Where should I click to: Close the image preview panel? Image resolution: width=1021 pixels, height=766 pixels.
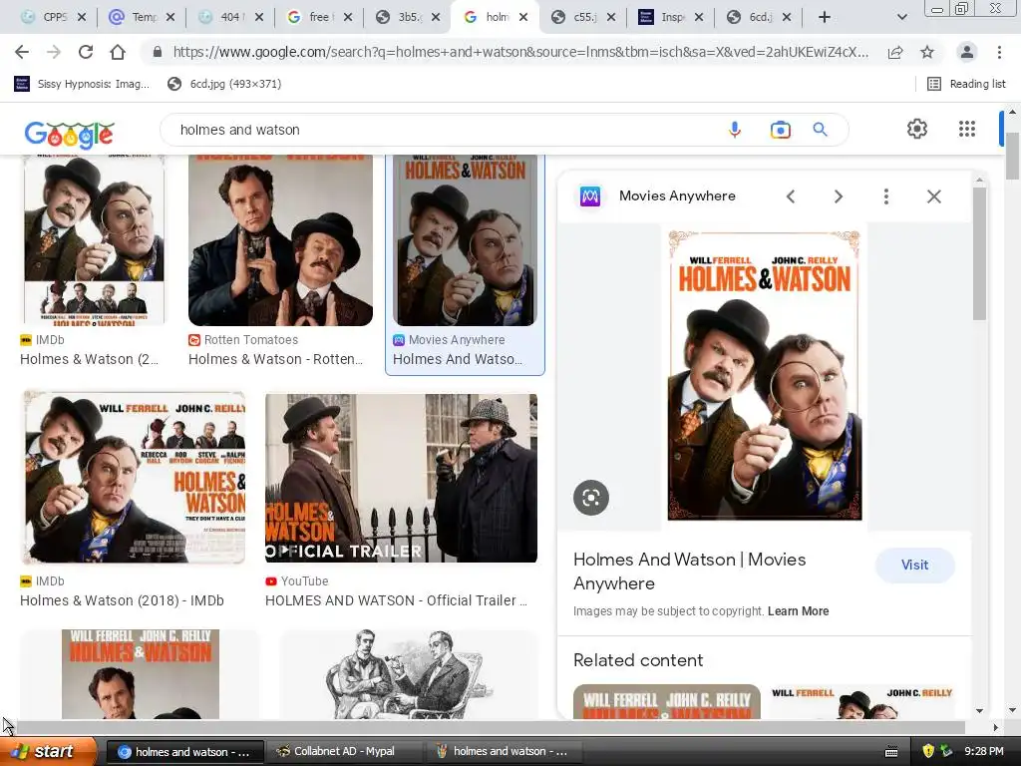933,196
